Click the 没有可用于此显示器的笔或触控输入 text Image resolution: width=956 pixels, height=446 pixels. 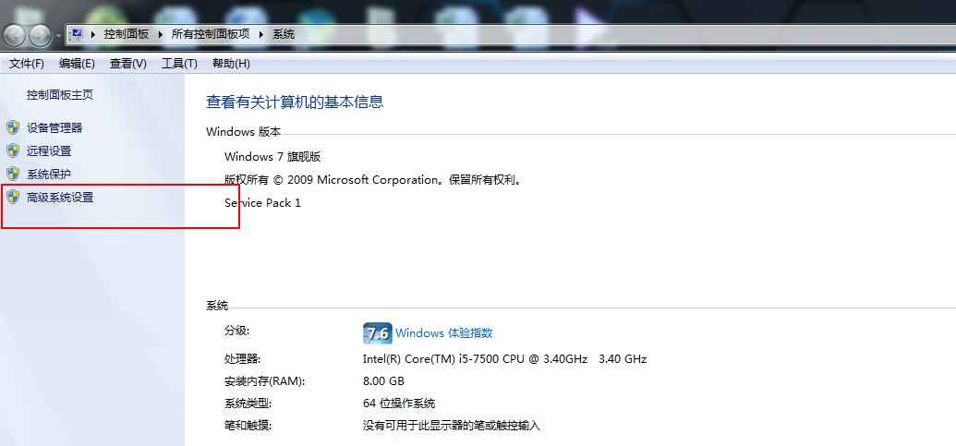(x=452, y=426)
